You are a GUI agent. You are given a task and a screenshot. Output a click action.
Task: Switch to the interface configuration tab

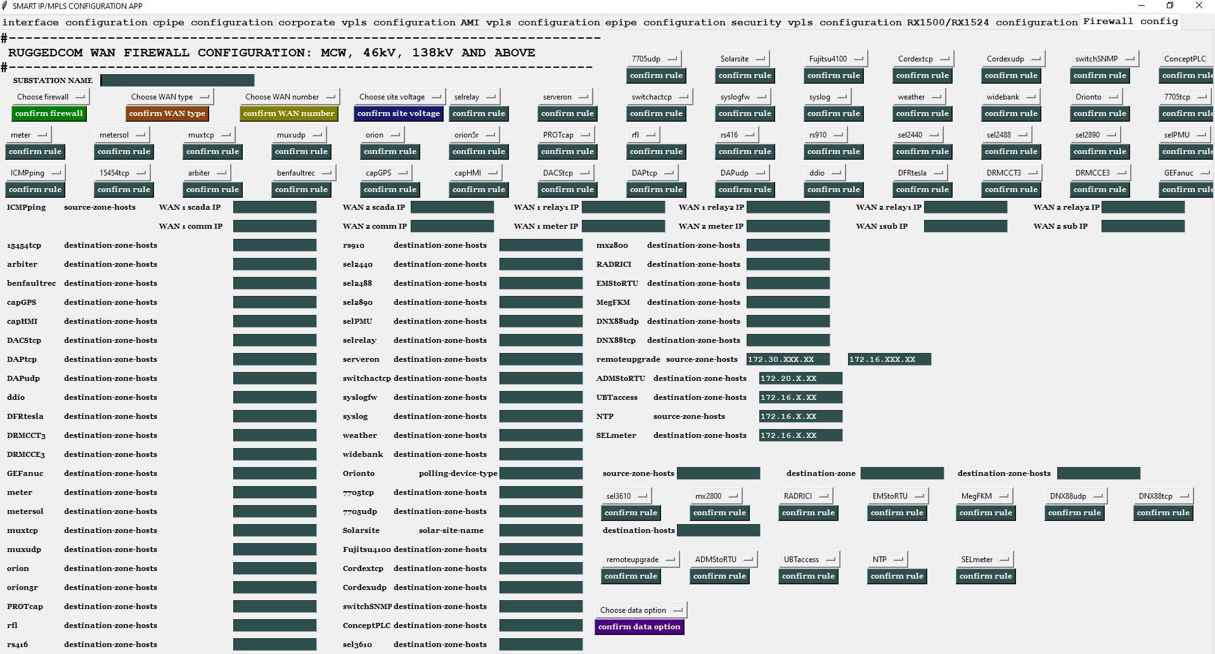[75, 22]
